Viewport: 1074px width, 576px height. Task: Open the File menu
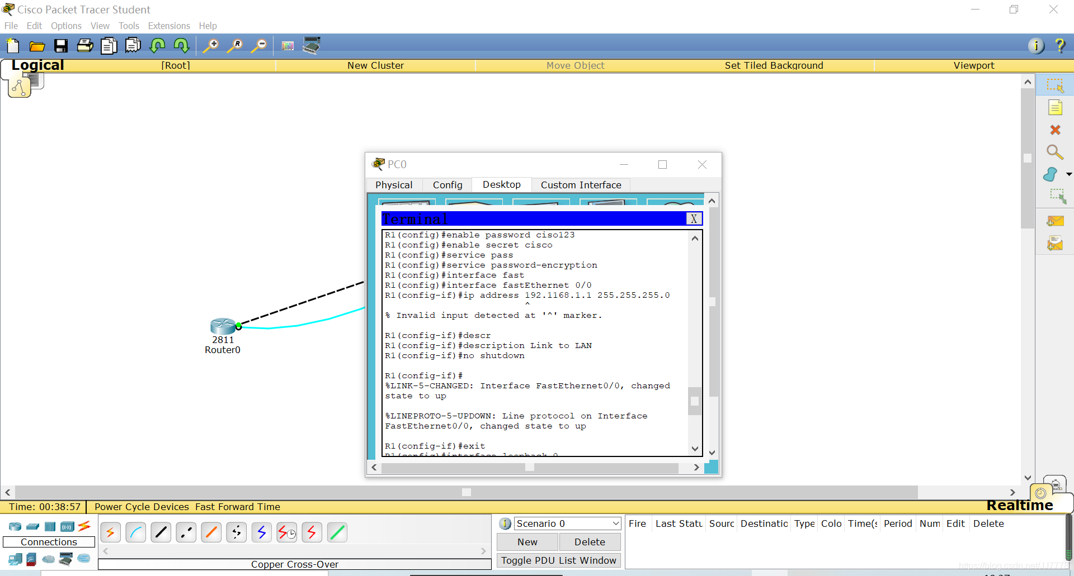[11, 26]
